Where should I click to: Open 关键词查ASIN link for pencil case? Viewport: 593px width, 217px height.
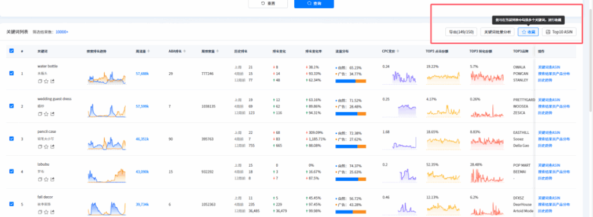pyautogui.click(x=549, y=132)
